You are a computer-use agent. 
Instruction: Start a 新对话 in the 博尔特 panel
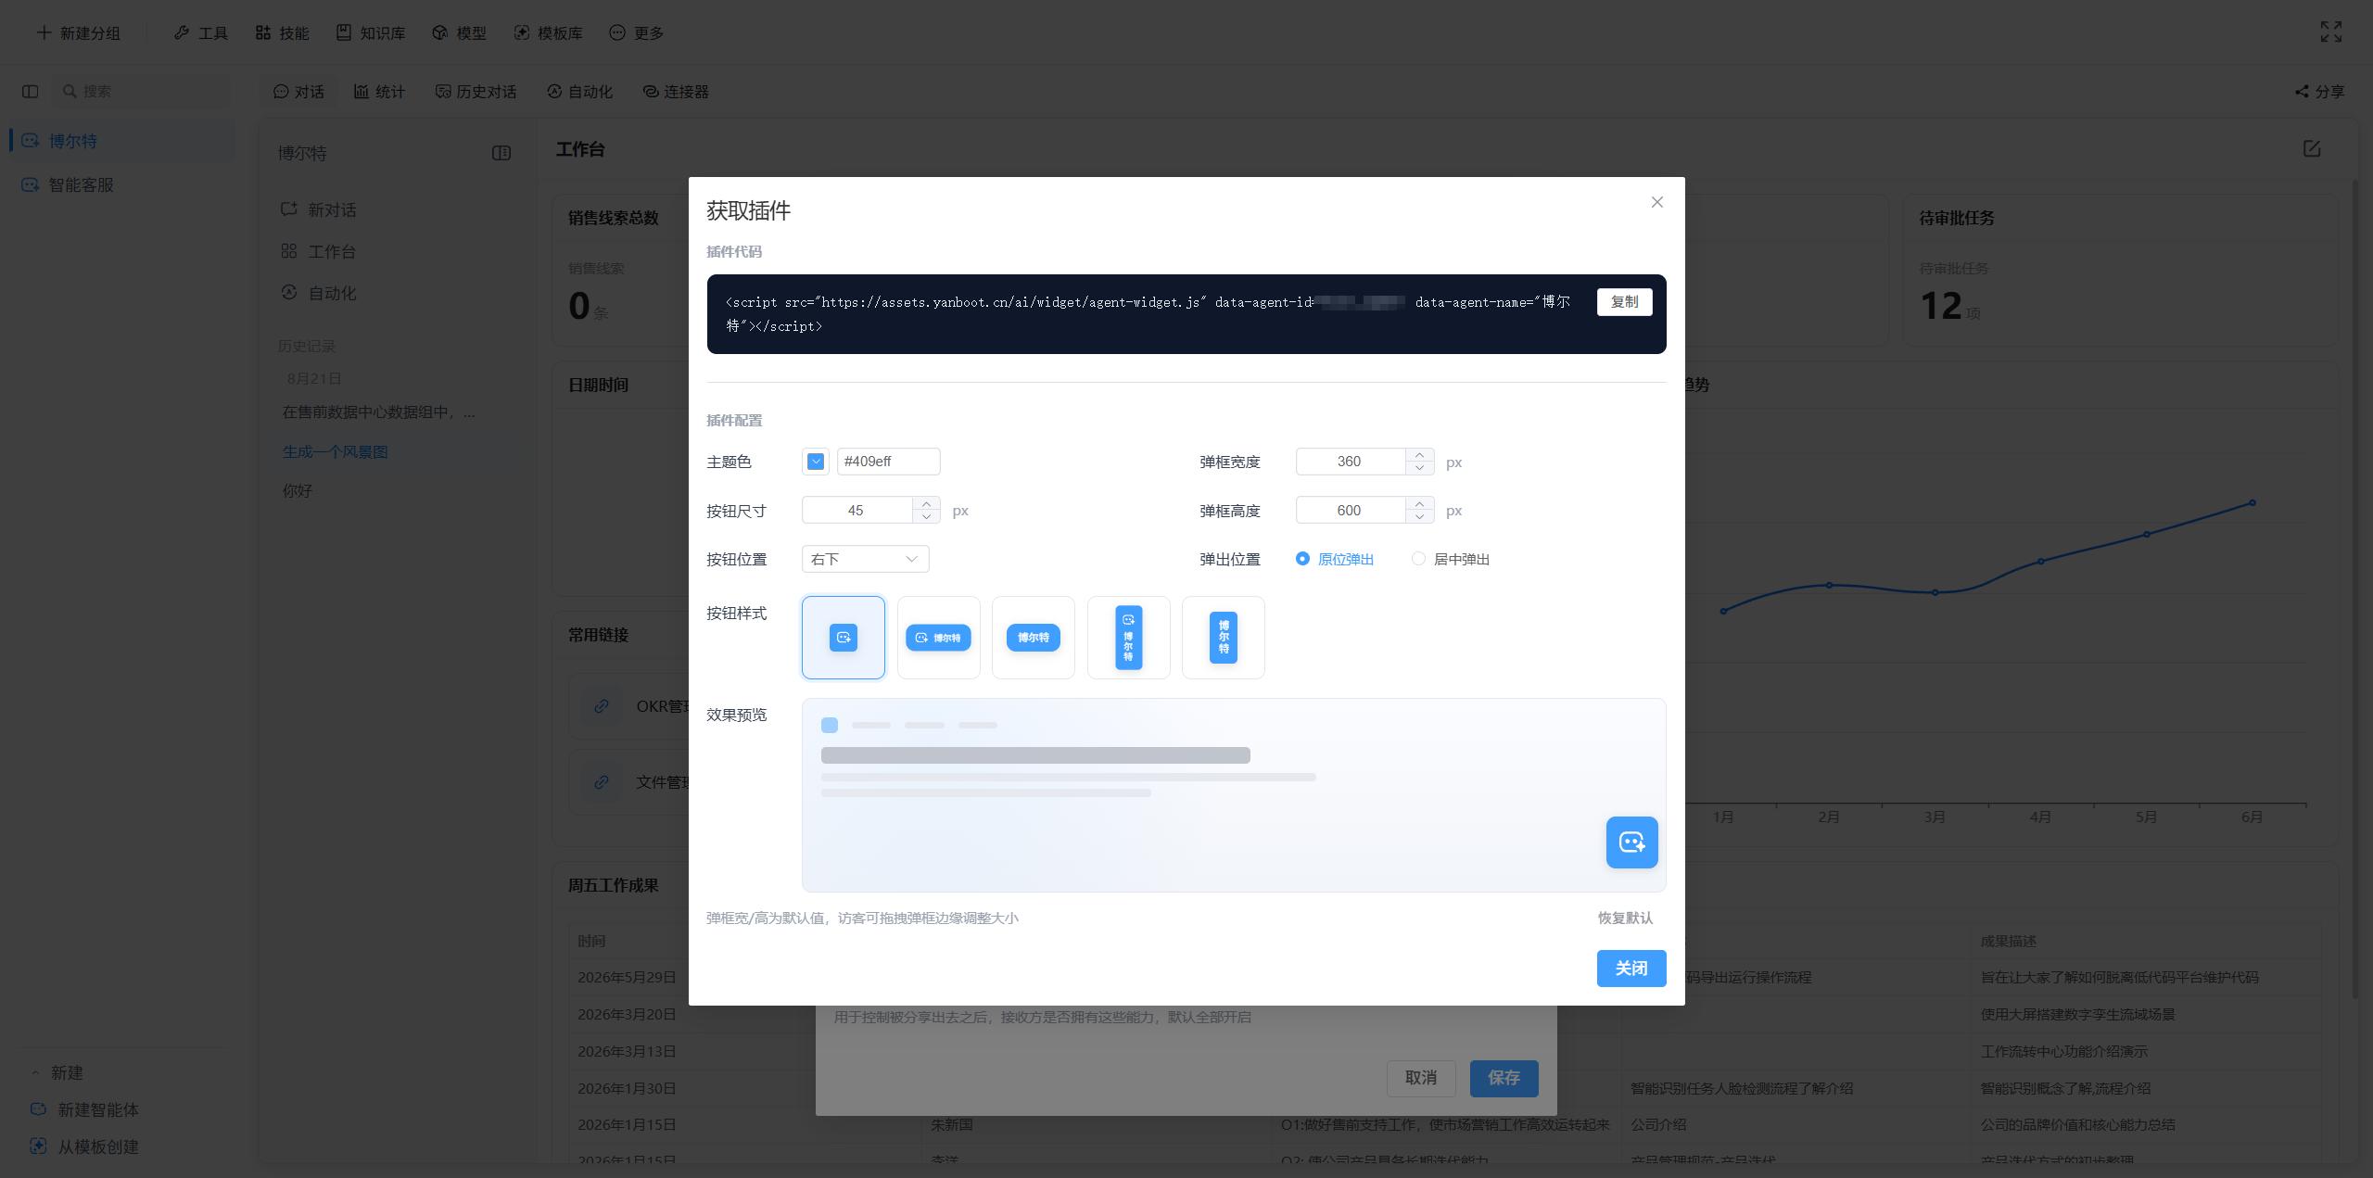click(x=319, y=210)
